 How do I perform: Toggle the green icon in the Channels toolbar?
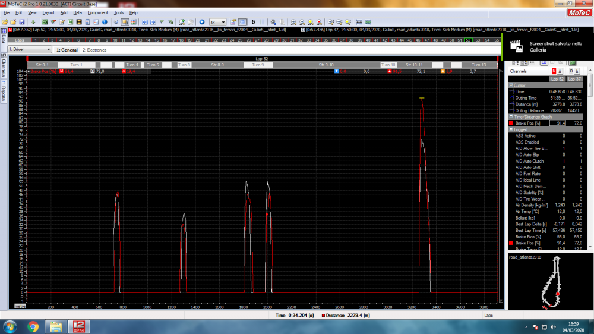coord(573,62)
